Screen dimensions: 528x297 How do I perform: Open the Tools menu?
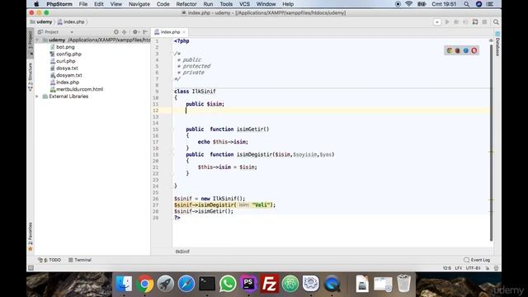click(226, 4)
